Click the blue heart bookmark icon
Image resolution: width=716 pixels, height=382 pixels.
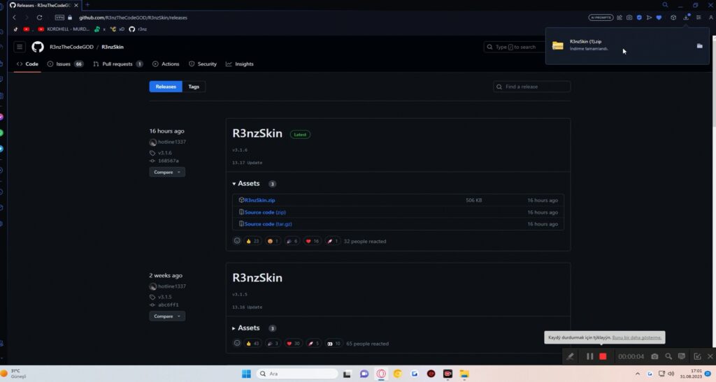(659, 17)
